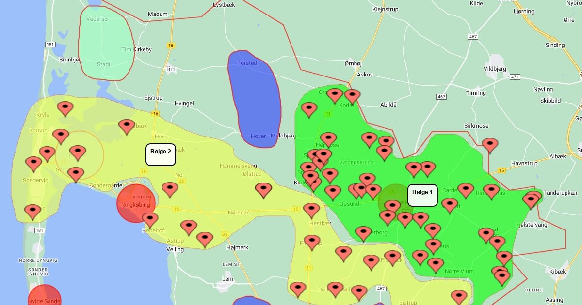Select the marker pin above Søndervig

tap(33, 163)
